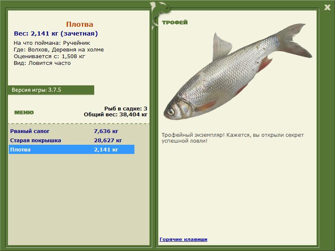This screenshot has height=251, width=335.
Task: Click the roach fish trophy image
Action: 238,72
